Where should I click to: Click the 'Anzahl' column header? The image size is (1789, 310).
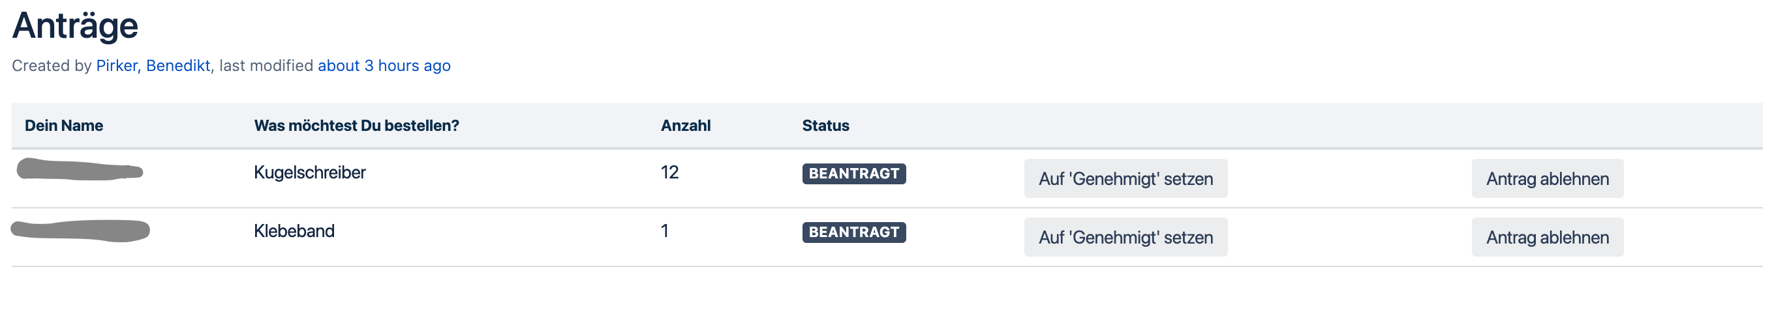click(x=686, y=126)
